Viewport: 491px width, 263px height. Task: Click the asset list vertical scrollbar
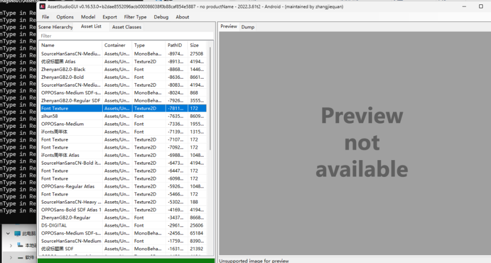tap(211, 98)
